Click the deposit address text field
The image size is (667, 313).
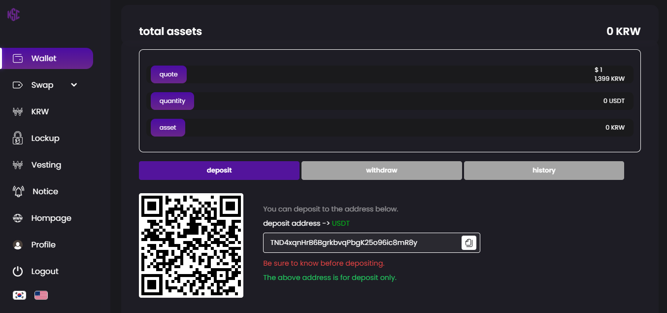(371, 243)
